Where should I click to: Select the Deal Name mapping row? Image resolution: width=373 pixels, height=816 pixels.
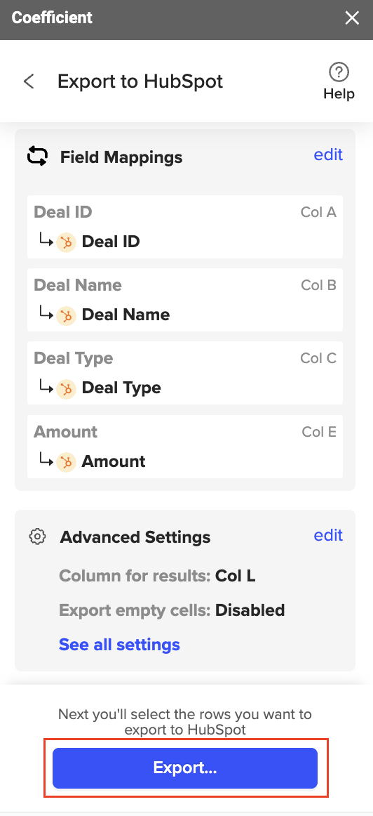pyautogui.click(x=185, y=300)
